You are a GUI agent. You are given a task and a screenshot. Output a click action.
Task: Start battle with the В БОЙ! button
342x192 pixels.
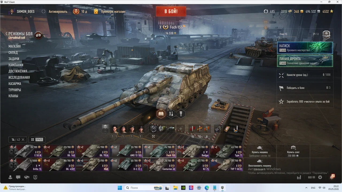point(171,11)
